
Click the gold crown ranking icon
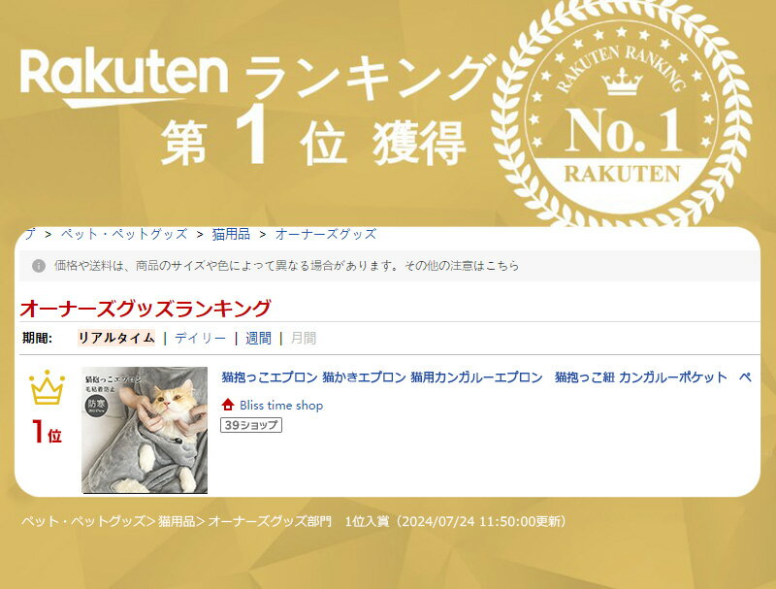[x=47, y=388]
